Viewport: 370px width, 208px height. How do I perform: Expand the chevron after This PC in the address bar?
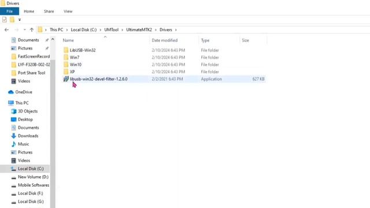point(67,29)
